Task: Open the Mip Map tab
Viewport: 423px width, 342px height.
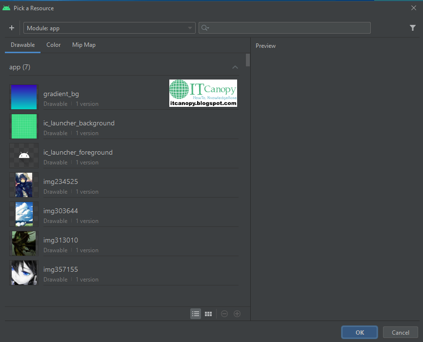Action: click(83, 45)
